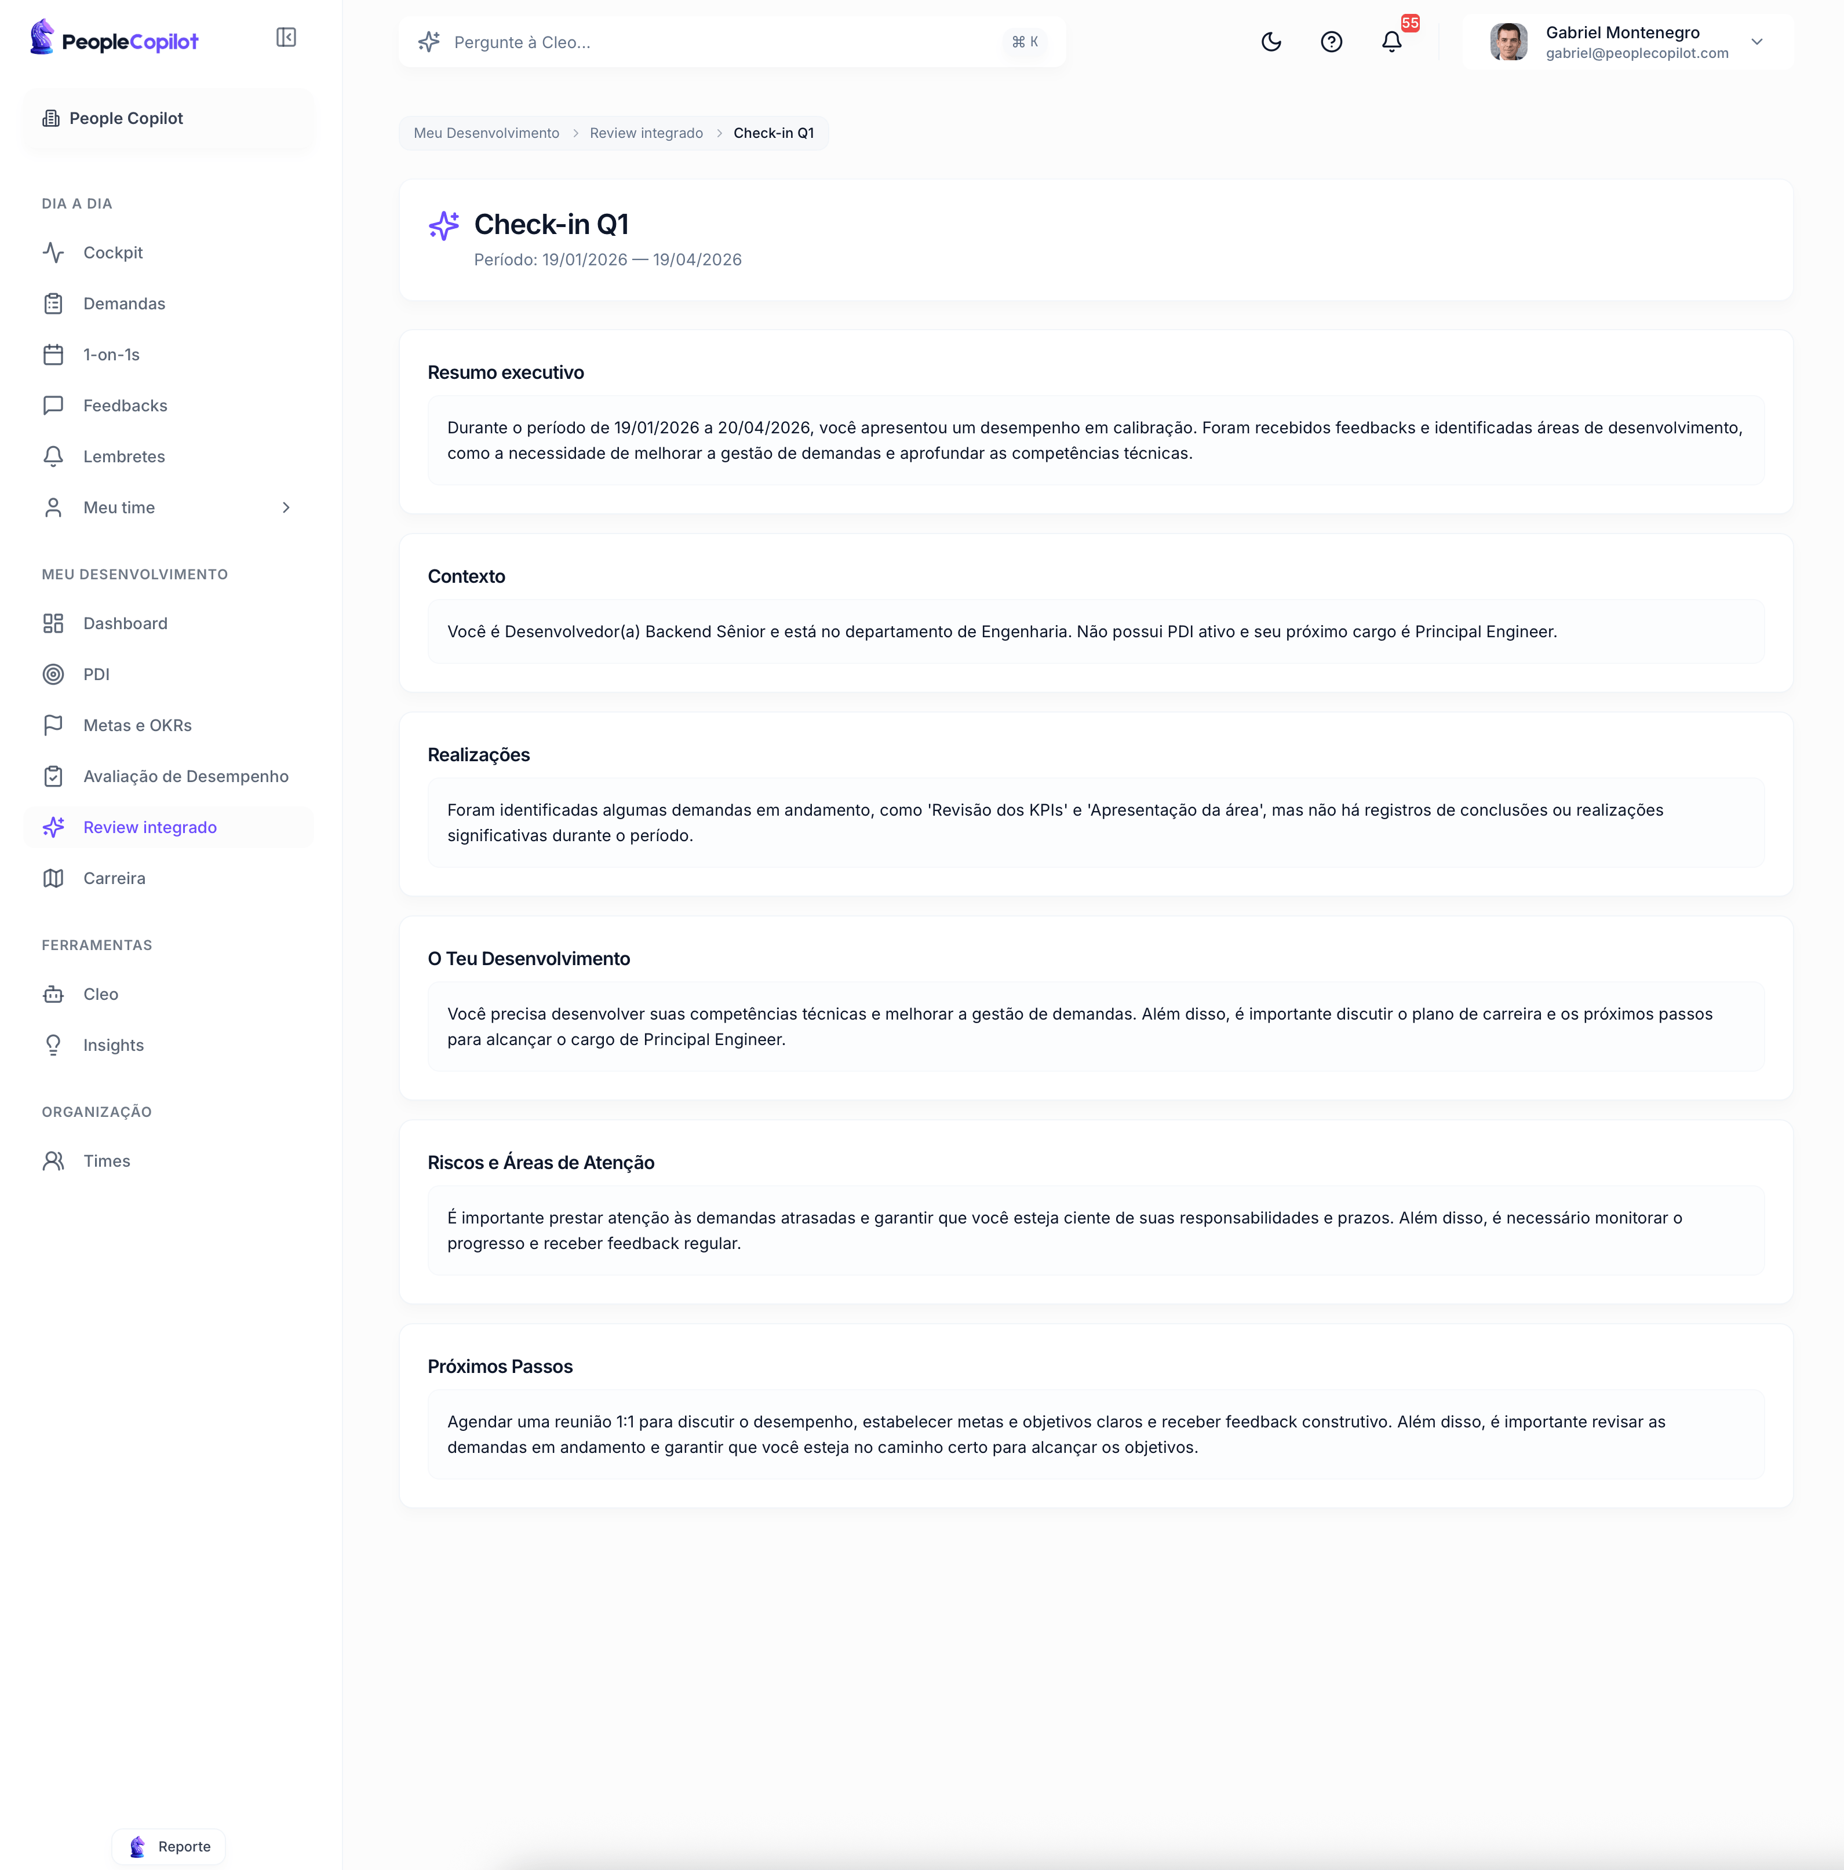Click the PDI target icon
Screen dimensions: 1844x1870
(x=53, y=675)
